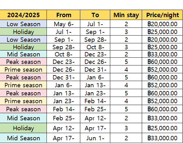Click the To cell showing Jan 6-
Viewport: 183px width, 144px height.
[x=95, y=77]
